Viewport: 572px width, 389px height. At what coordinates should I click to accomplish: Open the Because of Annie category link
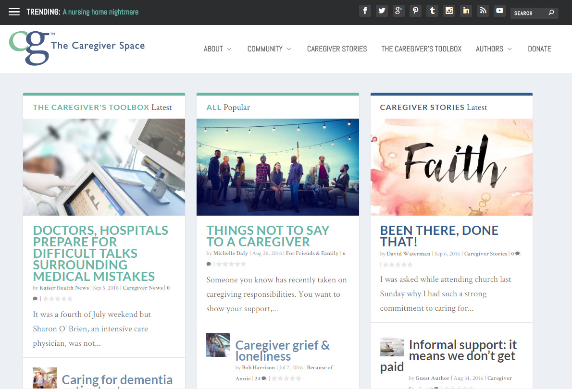tap(284, 373)
